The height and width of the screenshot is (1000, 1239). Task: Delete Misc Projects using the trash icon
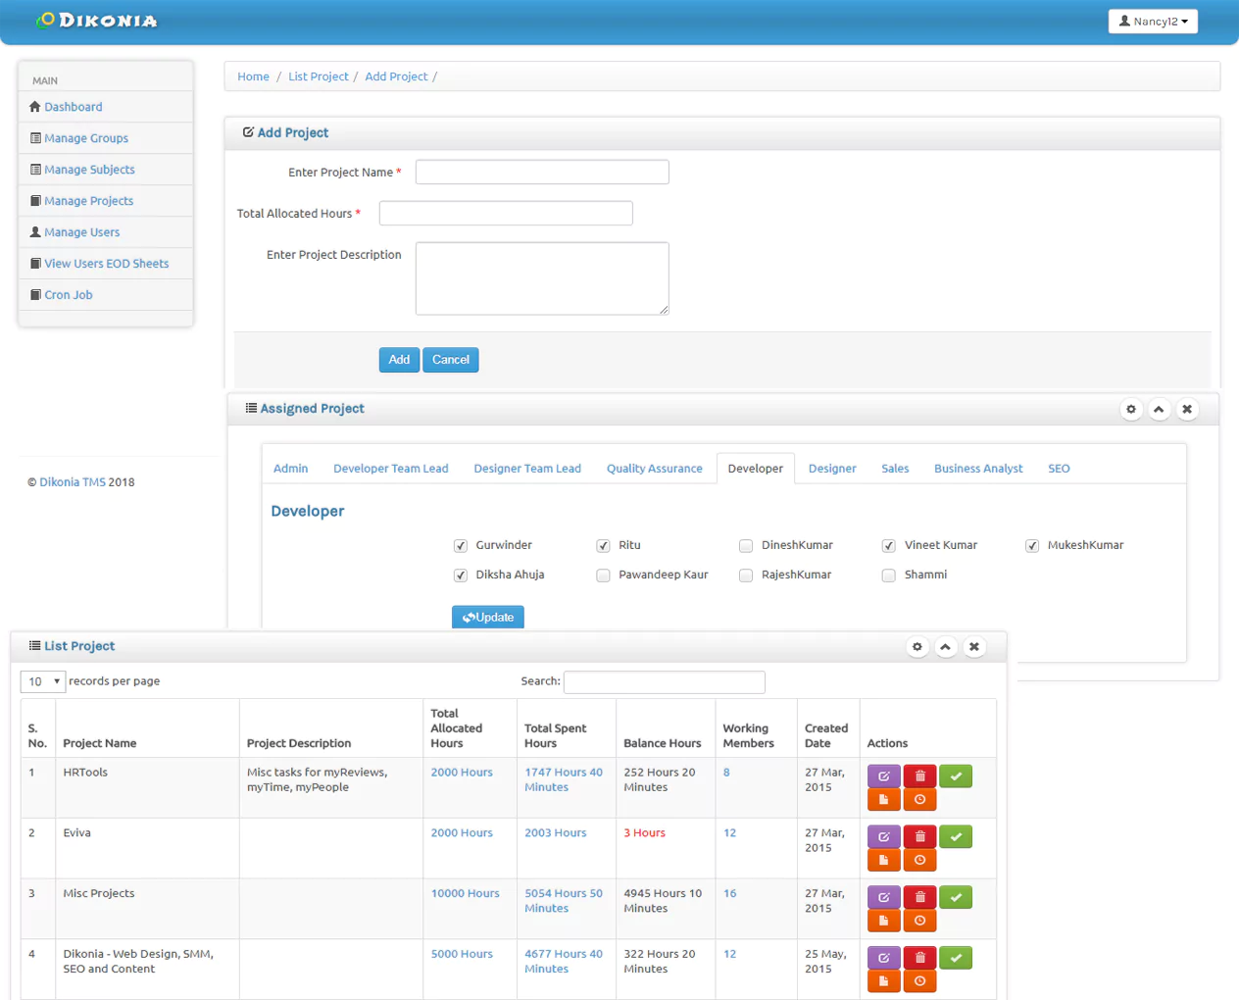point(919,898)
